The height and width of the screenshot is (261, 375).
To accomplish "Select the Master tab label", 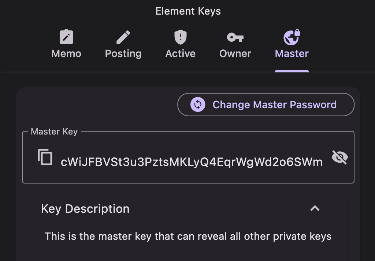I will (292, 54).
